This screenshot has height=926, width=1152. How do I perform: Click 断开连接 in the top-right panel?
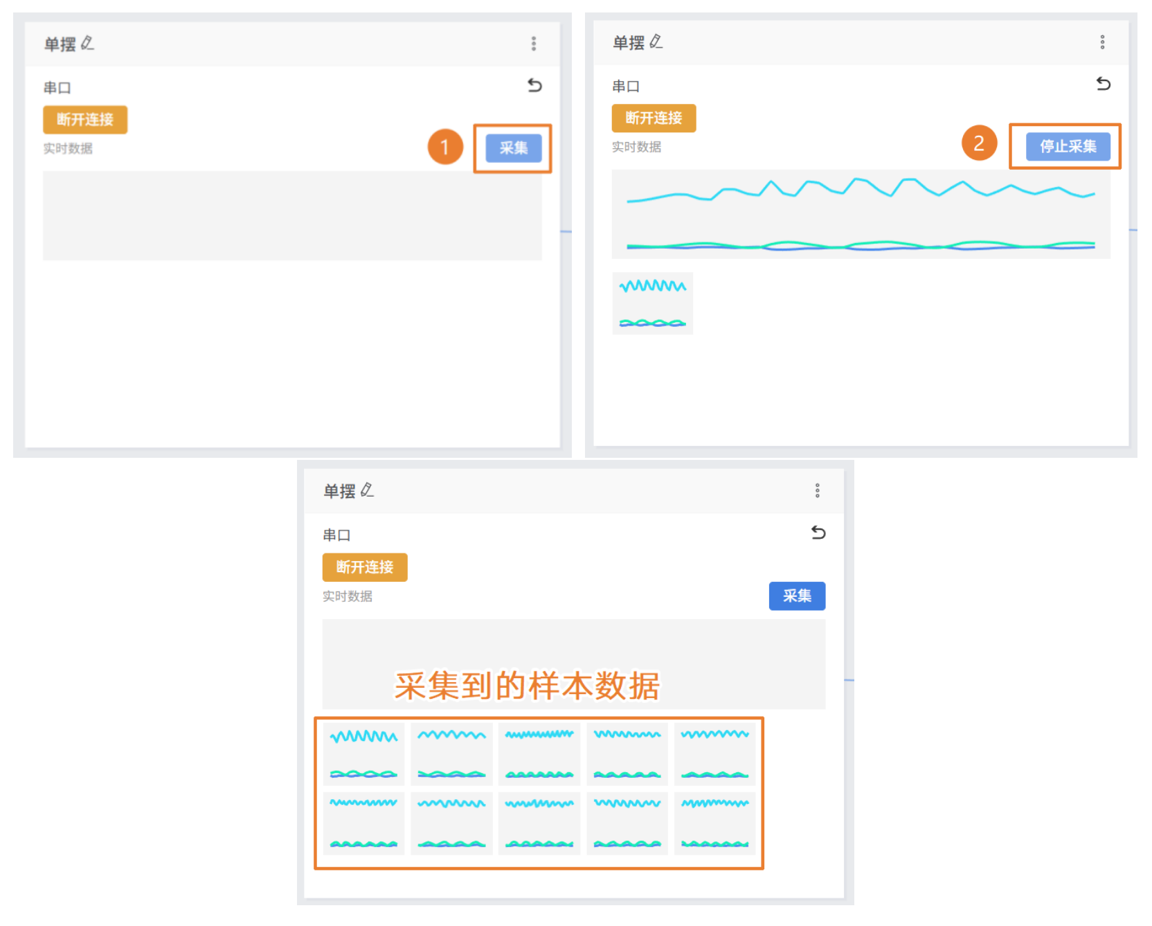coord(654,118)
